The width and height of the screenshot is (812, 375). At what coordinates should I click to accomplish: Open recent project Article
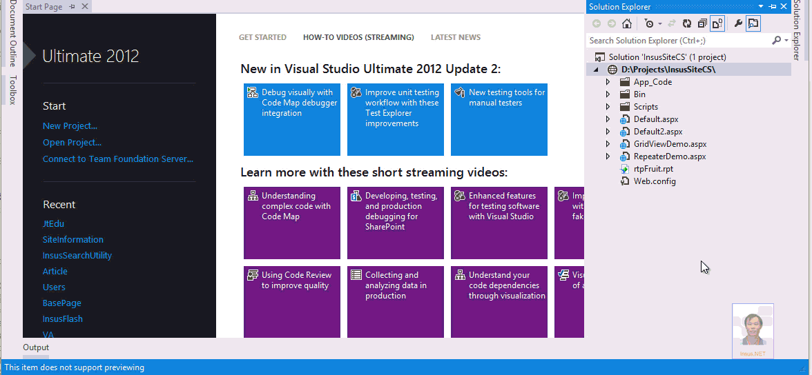(x=55, y=271)
